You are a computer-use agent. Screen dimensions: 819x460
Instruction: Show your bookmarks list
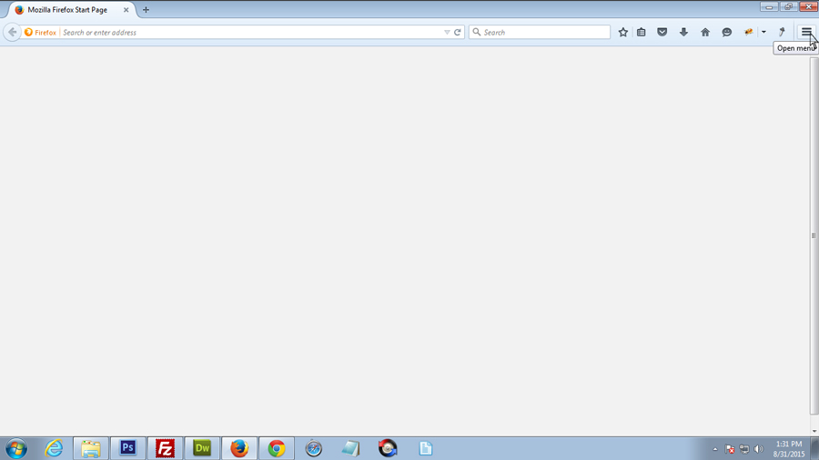[642, 33]
